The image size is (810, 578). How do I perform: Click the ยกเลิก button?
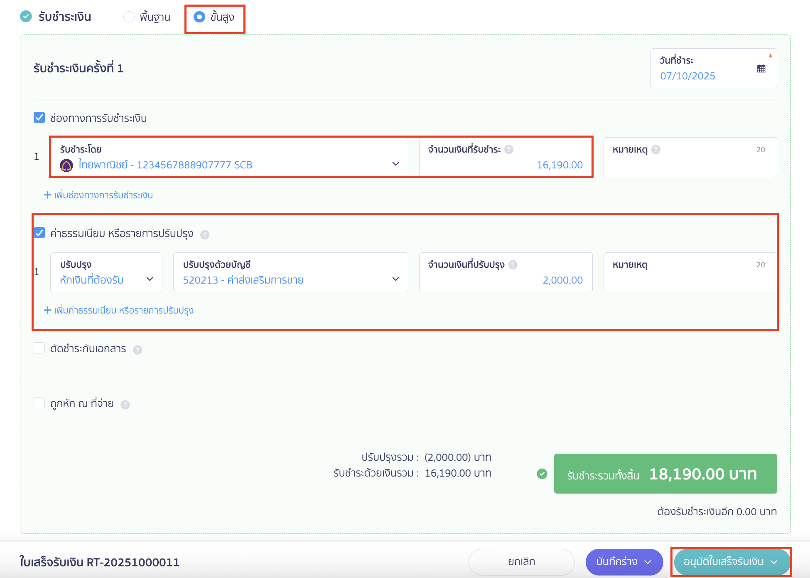click(521, 562)
